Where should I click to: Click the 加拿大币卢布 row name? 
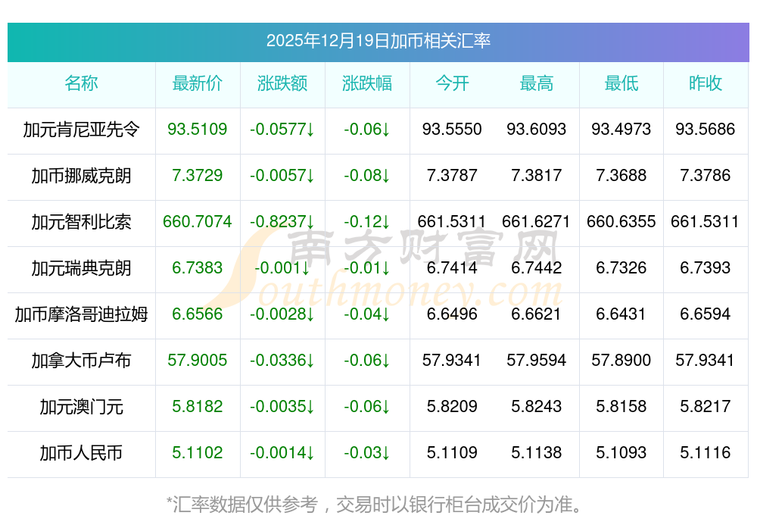(x=81, y=361)
